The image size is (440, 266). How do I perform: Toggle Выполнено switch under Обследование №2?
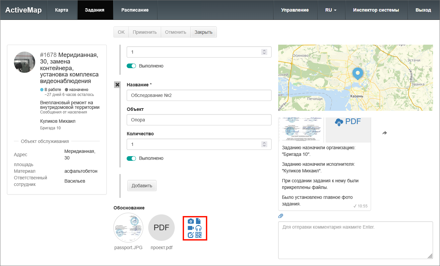[131, 158]
